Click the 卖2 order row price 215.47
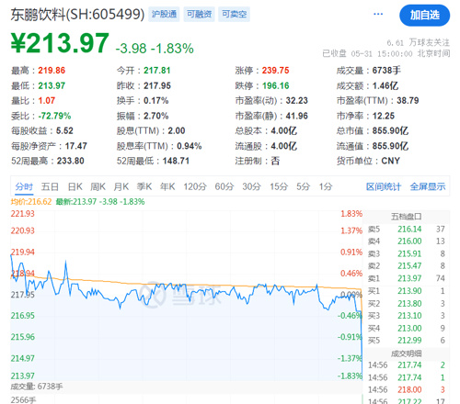Viewport: 460px width, 404px height. [409, 265]
